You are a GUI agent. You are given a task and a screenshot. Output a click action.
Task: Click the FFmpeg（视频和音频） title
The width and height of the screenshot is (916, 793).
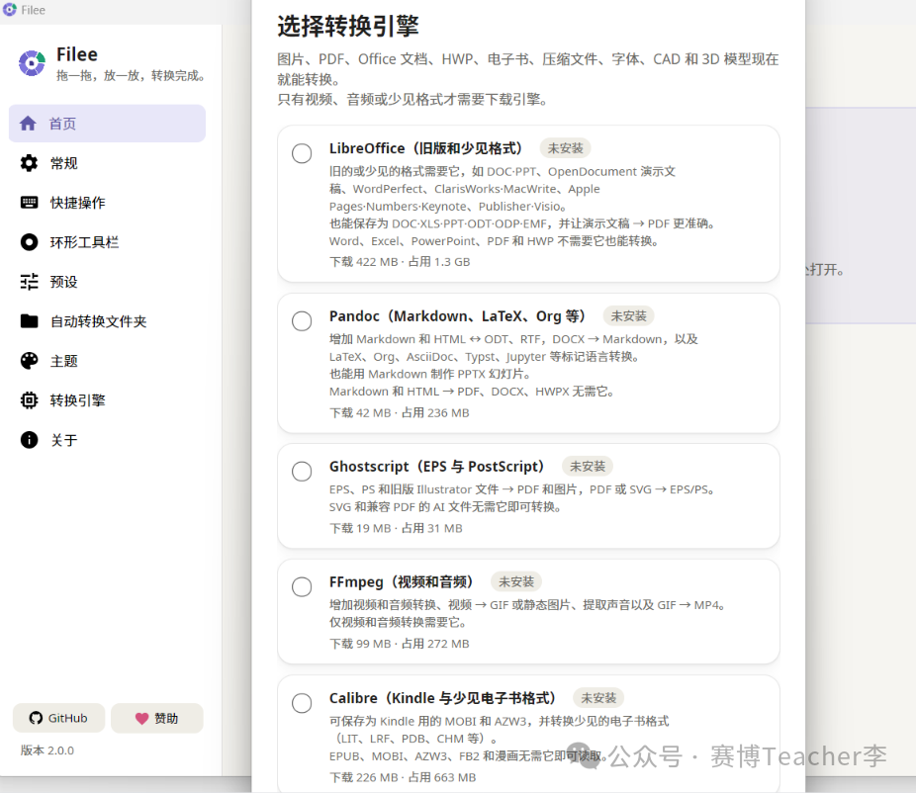click(x=402, y=582)
